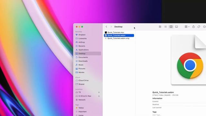Screen dimensions: 206x116
Task: Click the Quick_Tutorials.webm name in preview pane
Action: click(163, 92)
